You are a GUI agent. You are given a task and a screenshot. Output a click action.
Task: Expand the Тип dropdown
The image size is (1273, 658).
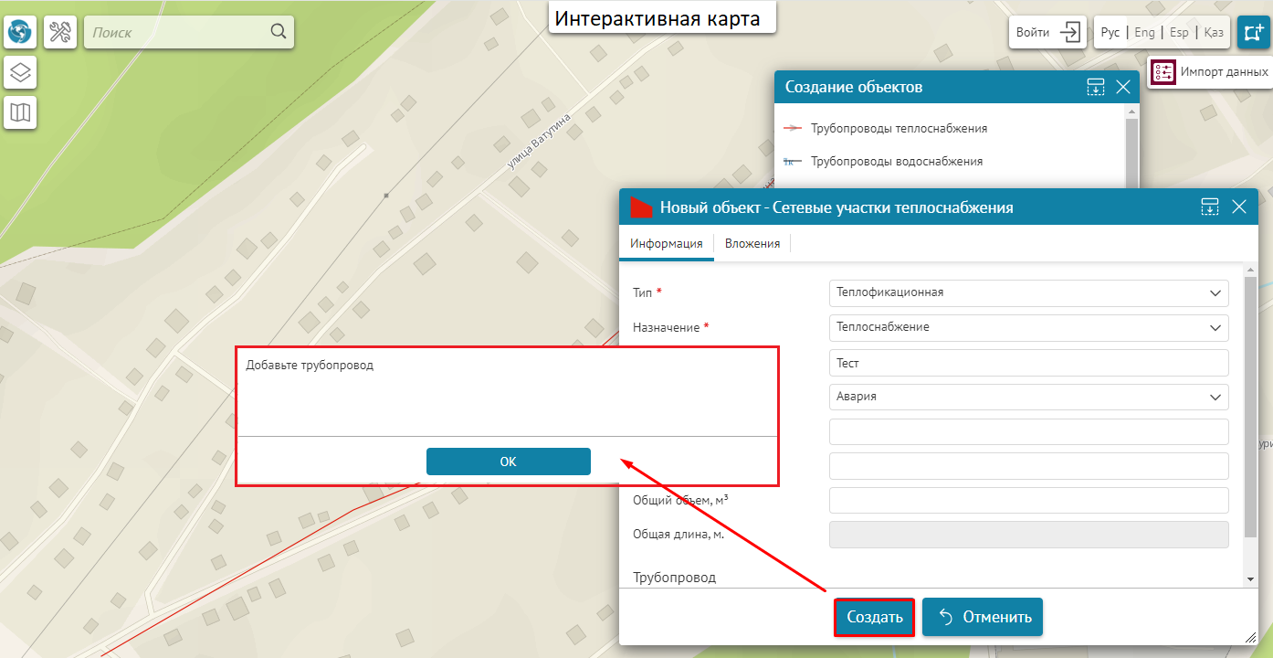(1215, 293)
